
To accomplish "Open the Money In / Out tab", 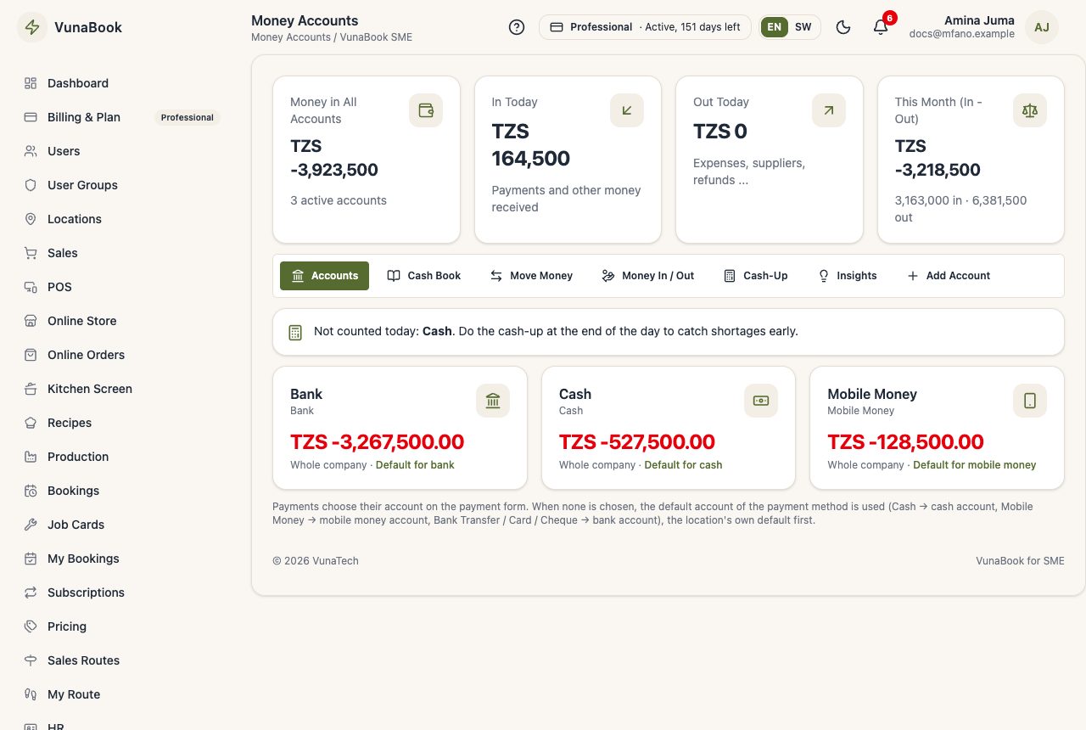I will coord(647,276).
